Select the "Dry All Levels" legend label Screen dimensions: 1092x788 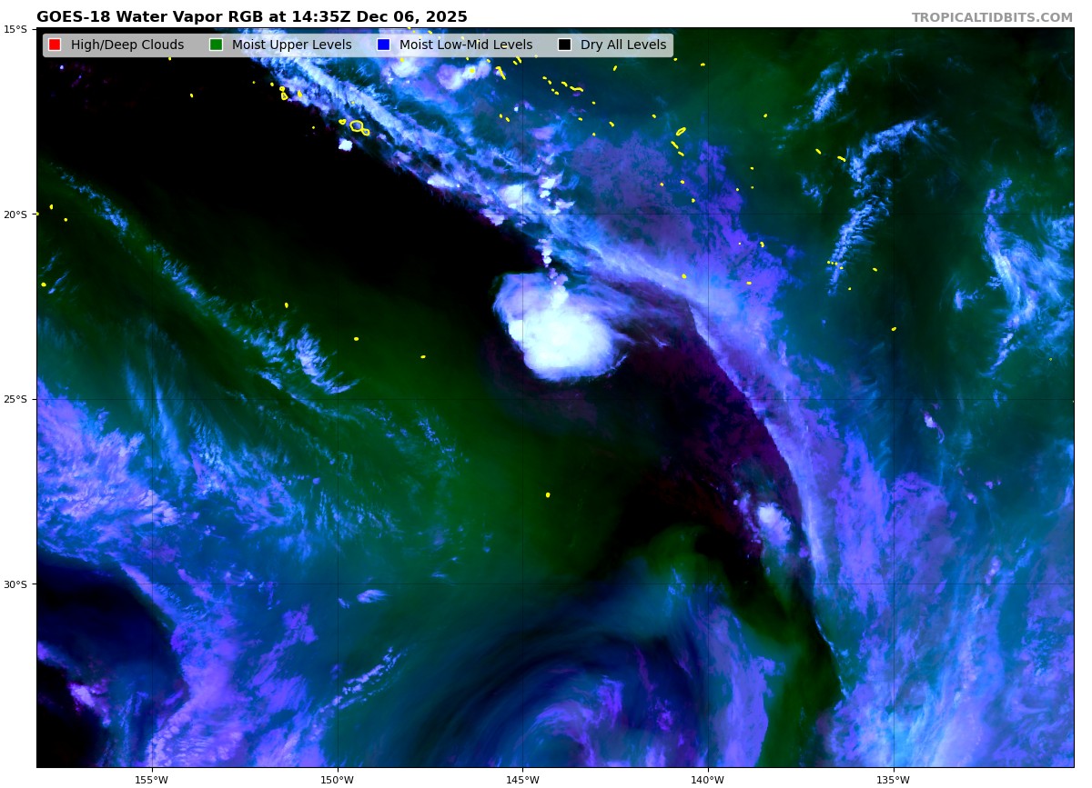[623, 45]
